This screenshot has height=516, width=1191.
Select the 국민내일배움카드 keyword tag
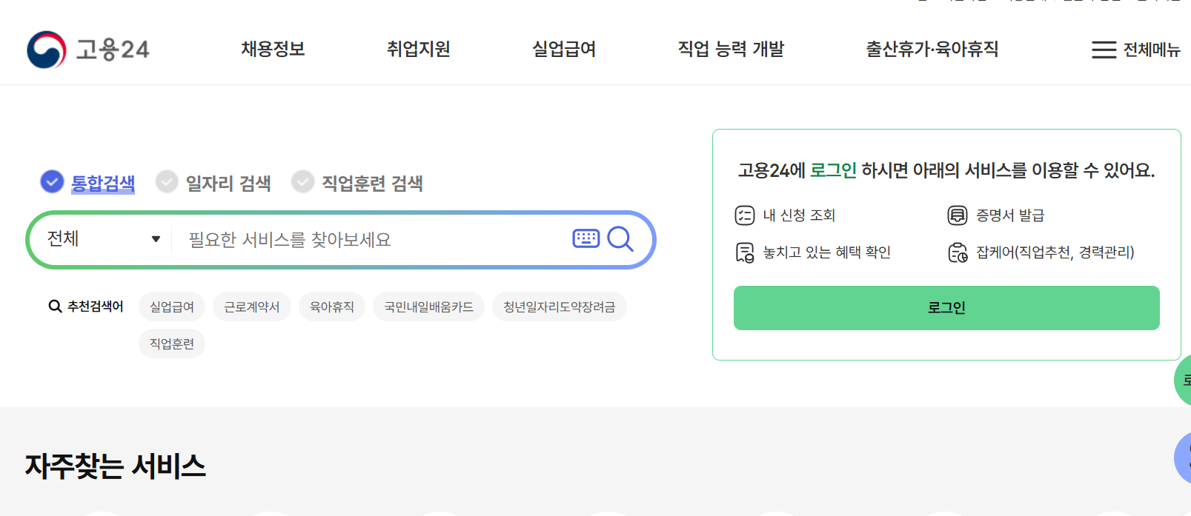pos(428,306)
